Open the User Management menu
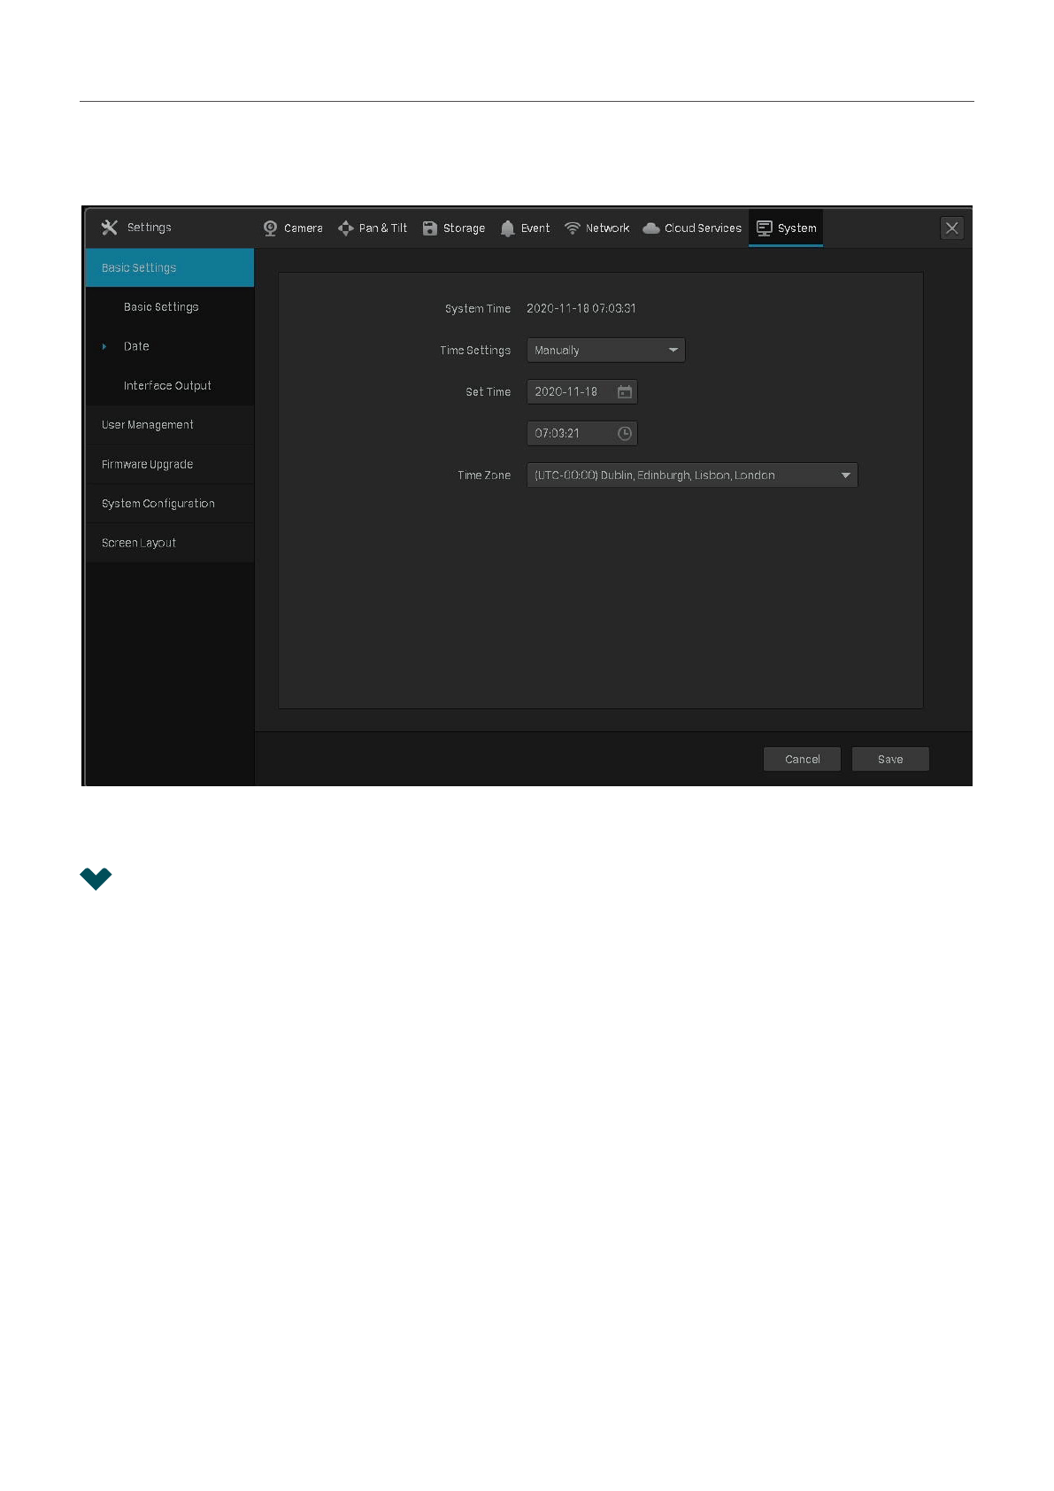Screen dimensions: 1054x1491 (148, 425)
